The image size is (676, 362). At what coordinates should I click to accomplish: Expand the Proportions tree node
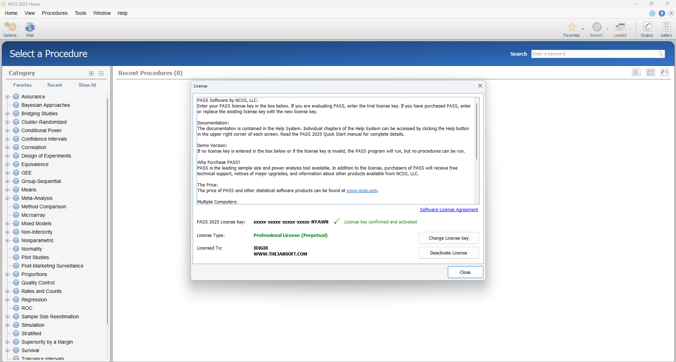click(x=7, y=274)
